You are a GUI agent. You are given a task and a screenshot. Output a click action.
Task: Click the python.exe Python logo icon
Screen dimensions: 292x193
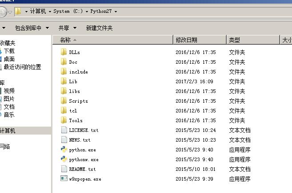64,149
